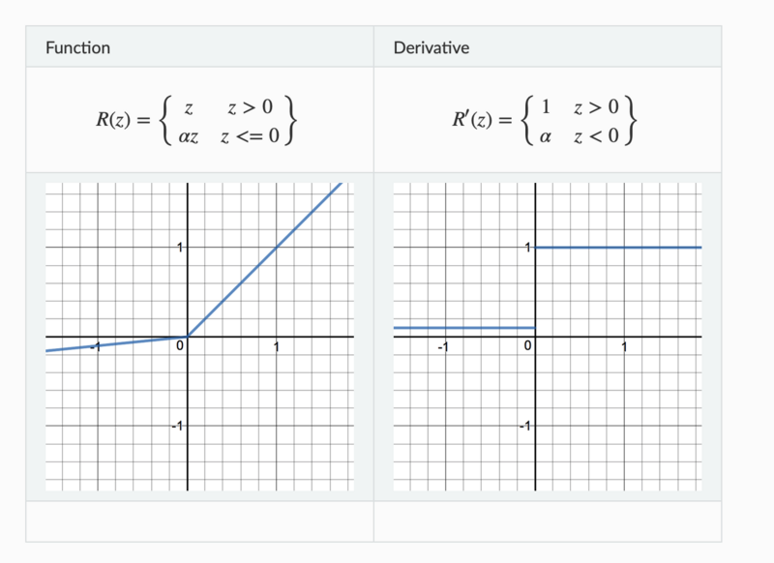This screenshot has height=563, width=774.
Task: Click x-axis label "-1" in derivative graph
Action: (441, 346)
